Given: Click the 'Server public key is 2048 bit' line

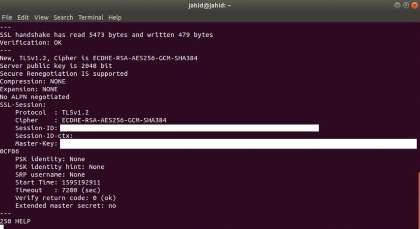Looking at the screenshot, I should (56, 66).
